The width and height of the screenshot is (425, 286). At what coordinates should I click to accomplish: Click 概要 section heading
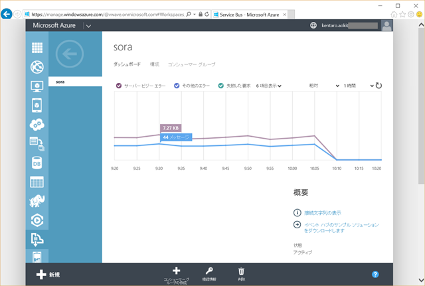tap(301, 192)
